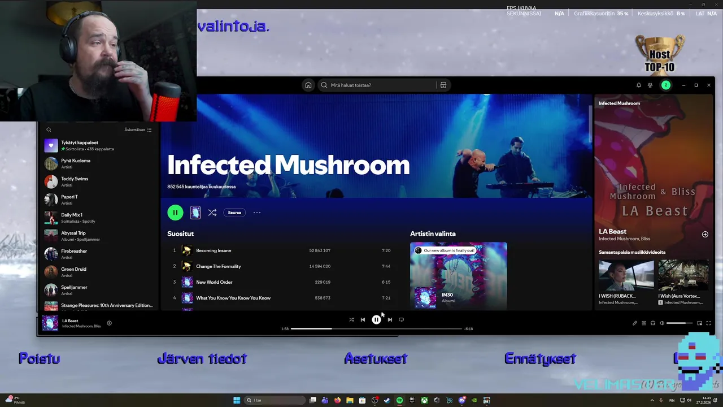Open Spotify notifications bell
The image size is (723, 407).
coord(639,85)
